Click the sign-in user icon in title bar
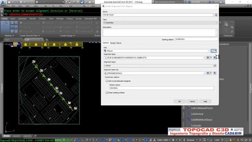The image size is (252, 142). click(189, 2)
